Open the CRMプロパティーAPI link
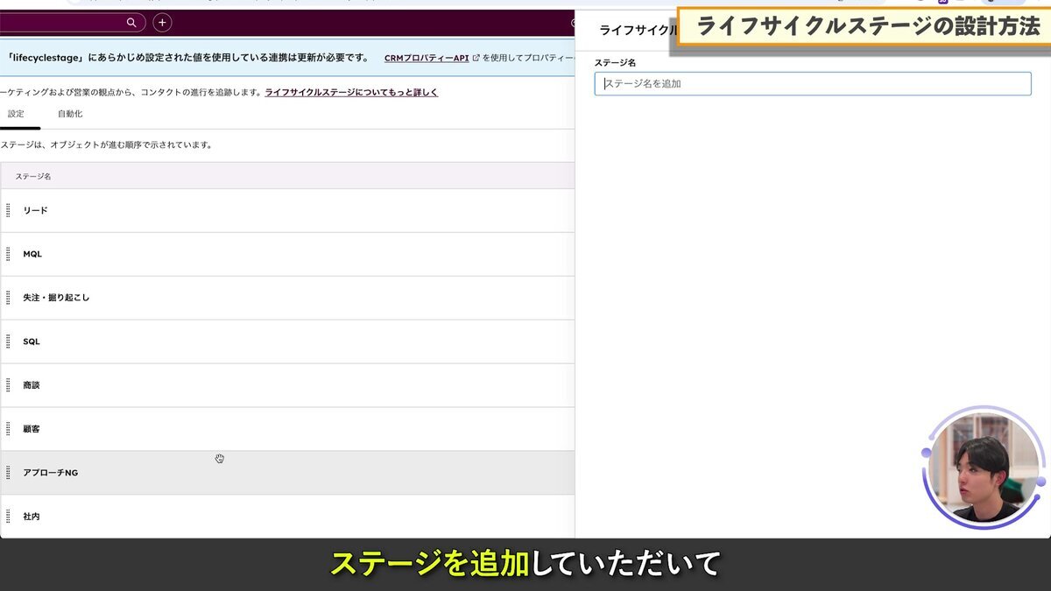1051x591 pixels. coord(426,59)
